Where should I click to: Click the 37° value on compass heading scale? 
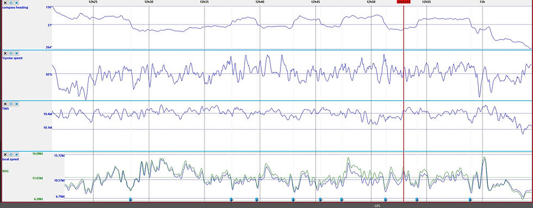[x=49, y=25]
